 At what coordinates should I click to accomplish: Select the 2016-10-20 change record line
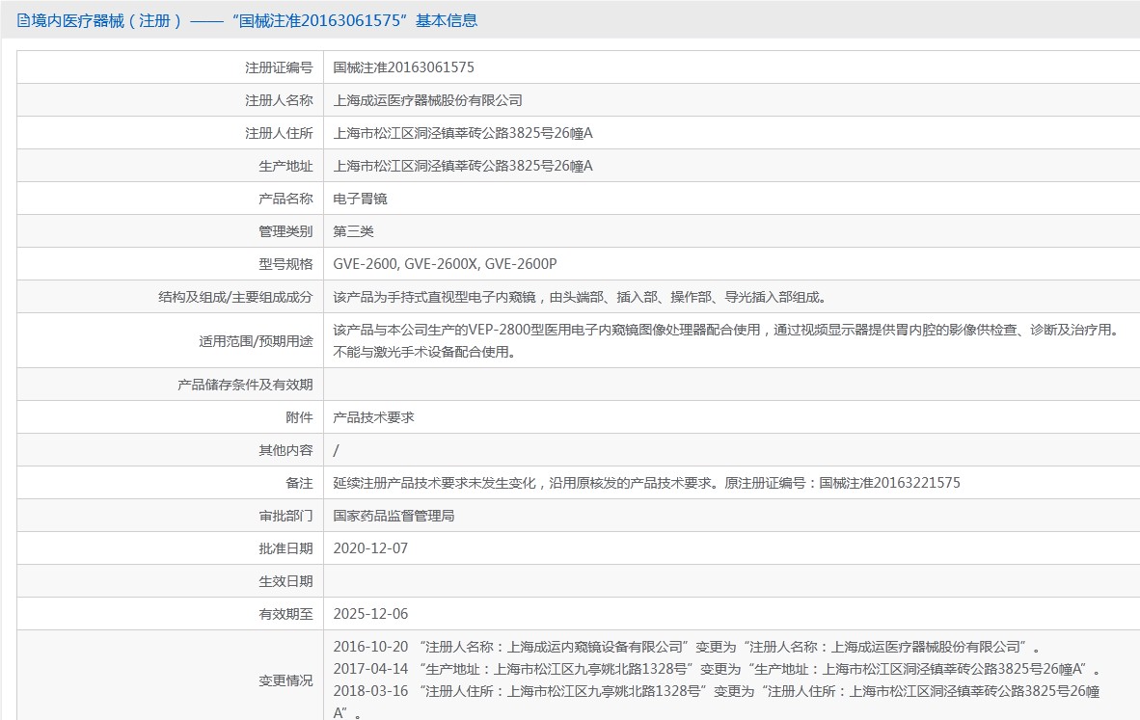pos(687,647)
